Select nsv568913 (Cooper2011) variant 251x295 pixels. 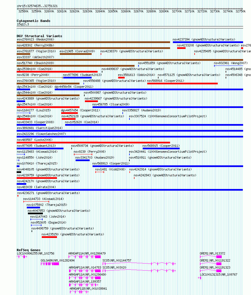tap(111, 163)
